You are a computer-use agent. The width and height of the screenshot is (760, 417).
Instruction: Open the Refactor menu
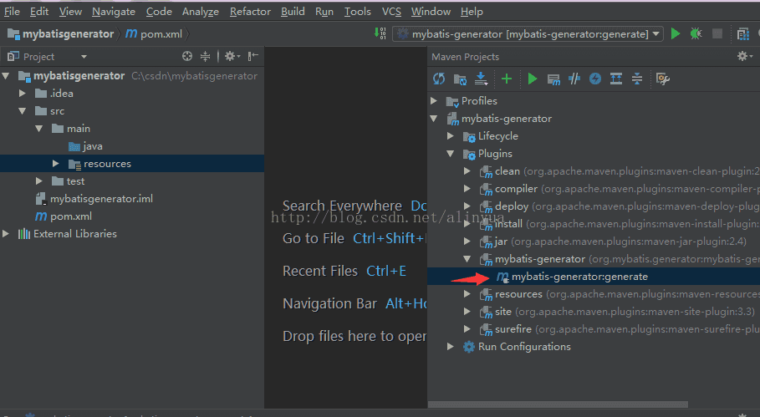[250, 12]
